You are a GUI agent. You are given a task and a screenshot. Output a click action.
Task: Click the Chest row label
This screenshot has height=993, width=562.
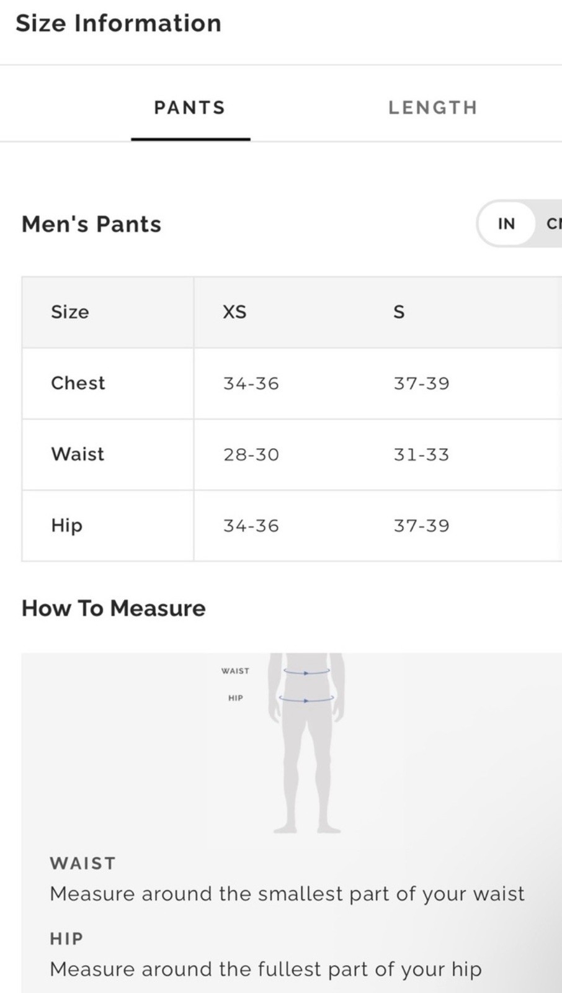tap(78, 383)
